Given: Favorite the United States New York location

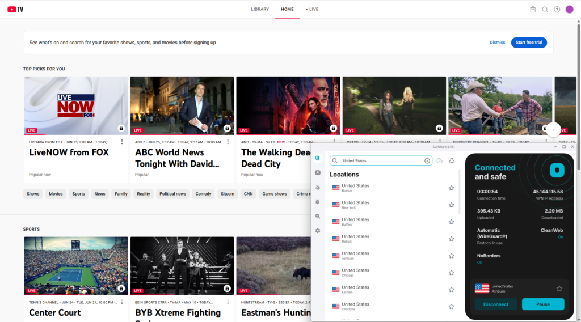Looking at the screenshot, I should [x=451, y=205].
